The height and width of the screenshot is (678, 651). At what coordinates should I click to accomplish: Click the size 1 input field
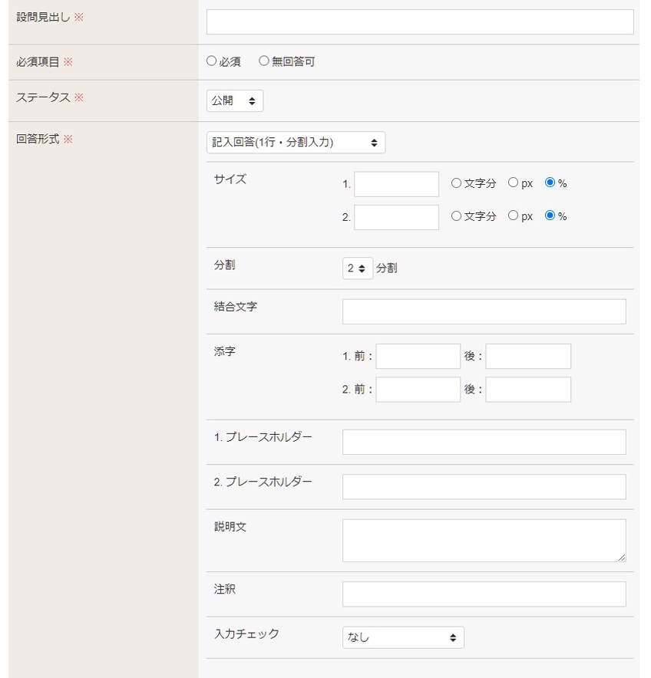(396, 184)
